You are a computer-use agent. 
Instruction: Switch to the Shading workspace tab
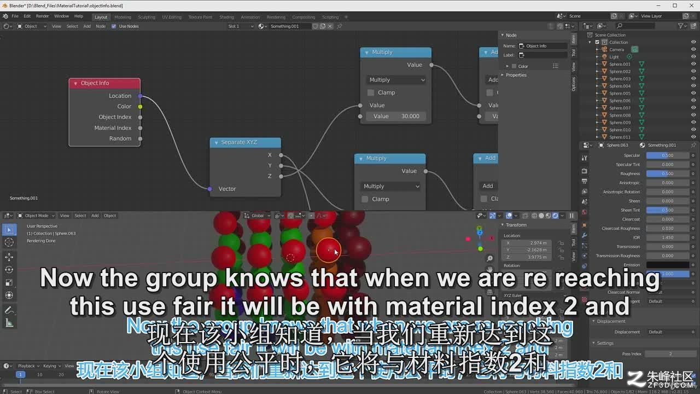(x=226, y=17)
